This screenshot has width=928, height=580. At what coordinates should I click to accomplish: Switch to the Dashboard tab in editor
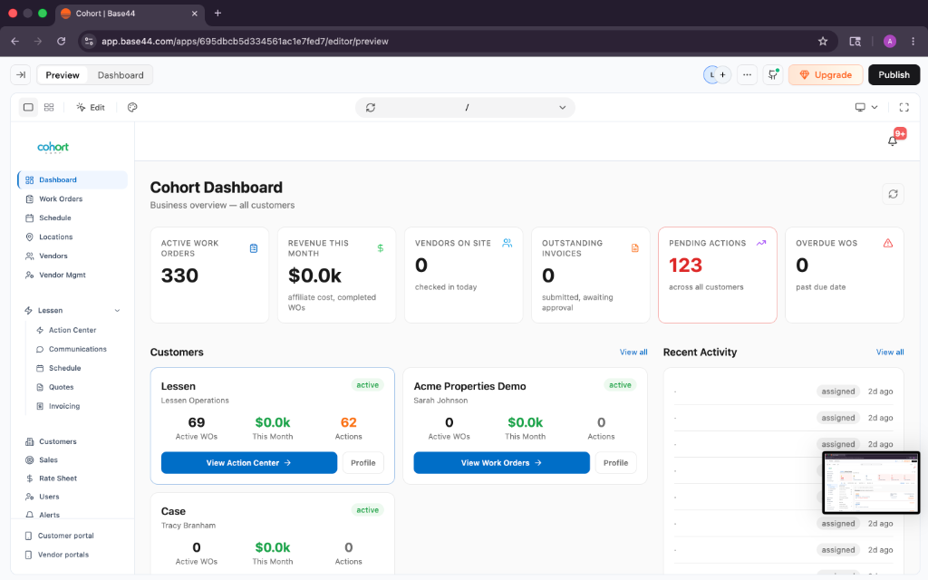121,75
